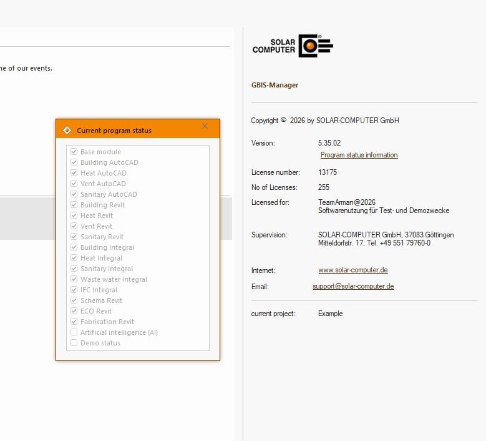Toggle the Sanitary Revit checkbox

pos(74,237)
